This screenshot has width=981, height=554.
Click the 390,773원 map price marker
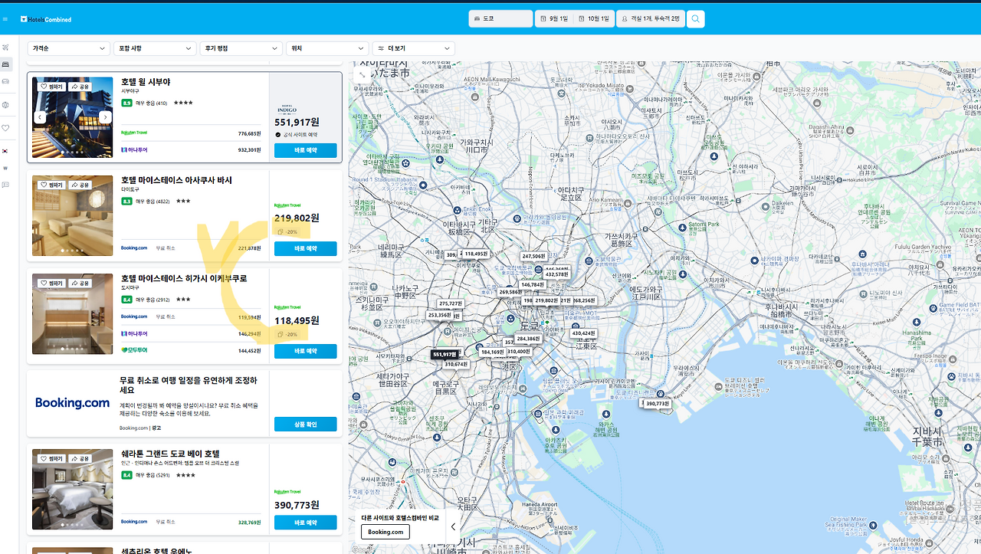point(658,403)
